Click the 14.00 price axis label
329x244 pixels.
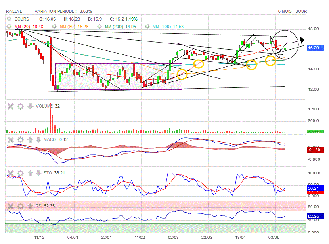coord(313,69)
